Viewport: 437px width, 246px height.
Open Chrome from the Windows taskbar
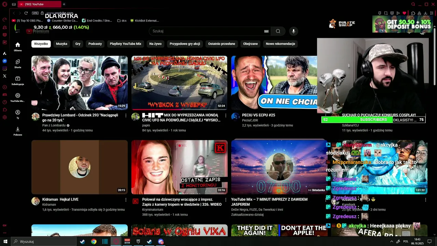[x=94, y=242]
